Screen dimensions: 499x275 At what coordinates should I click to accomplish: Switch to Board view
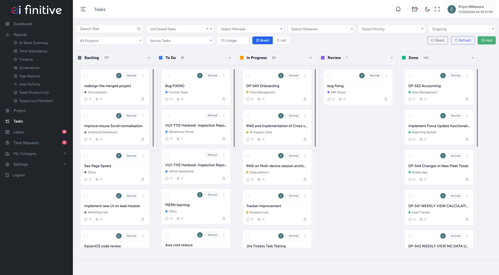(x=262, y=40)
